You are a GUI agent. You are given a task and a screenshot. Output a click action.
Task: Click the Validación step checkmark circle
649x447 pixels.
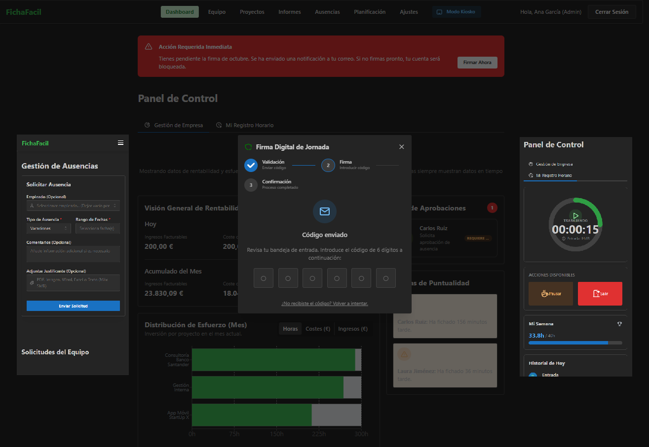click(251, 165)
